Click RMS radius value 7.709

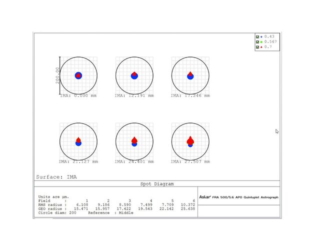click(x=167, y=205)
